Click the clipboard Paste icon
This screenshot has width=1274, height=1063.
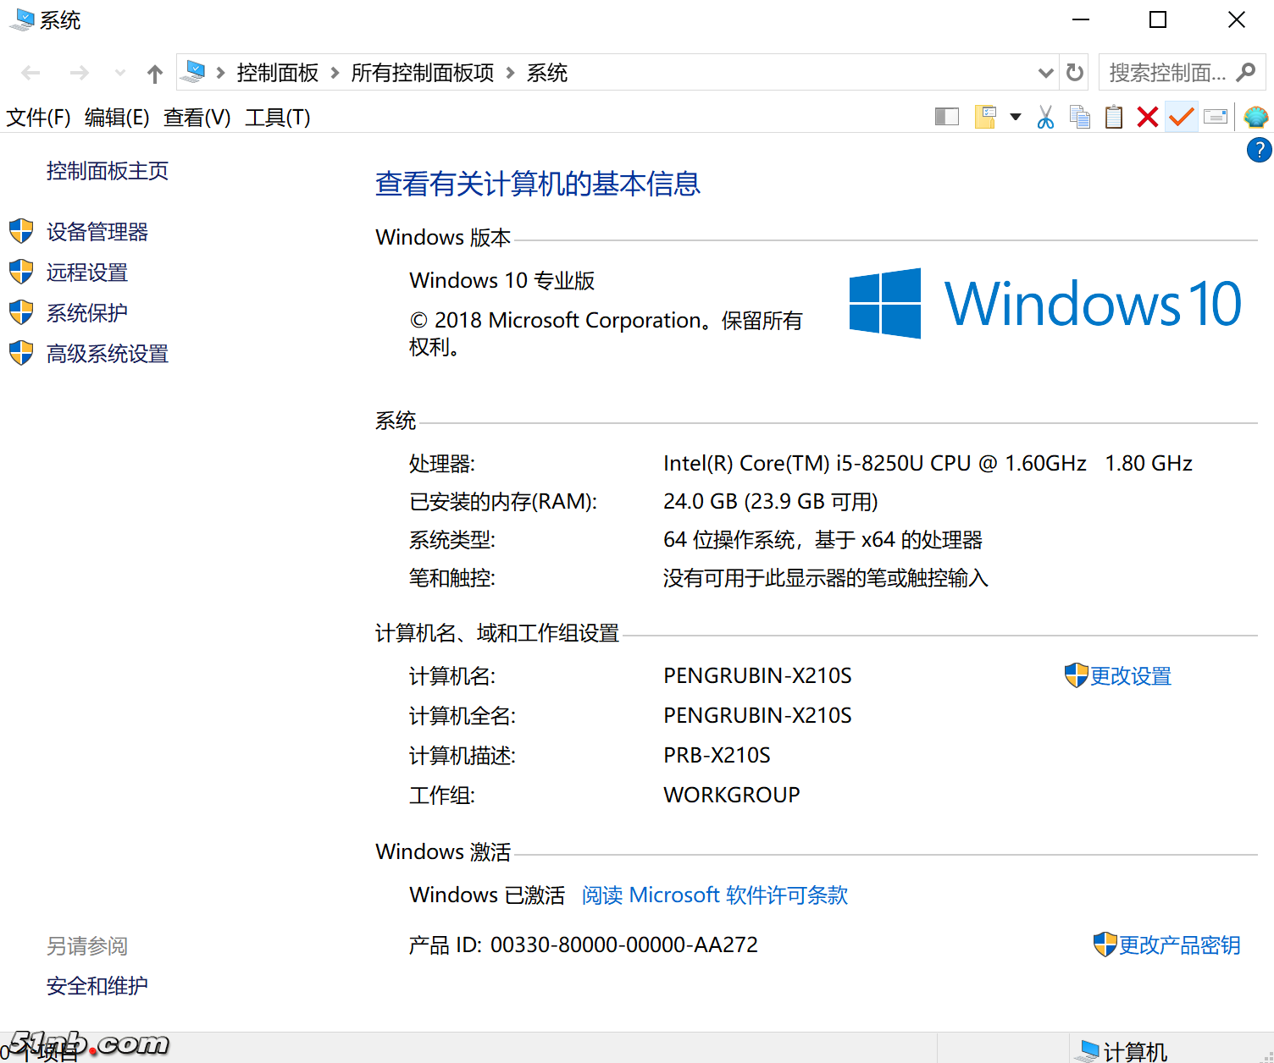1113,117
